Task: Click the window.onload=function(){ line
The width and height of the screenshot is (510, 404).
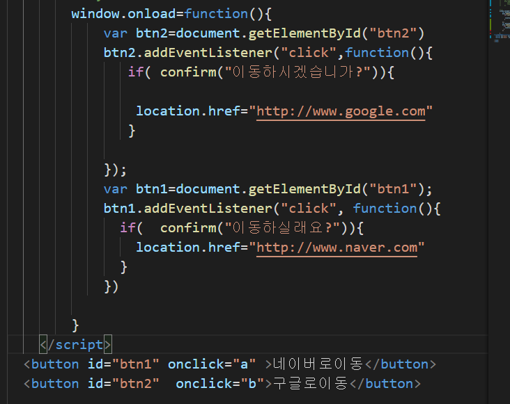Action: (x=171, y=14)
